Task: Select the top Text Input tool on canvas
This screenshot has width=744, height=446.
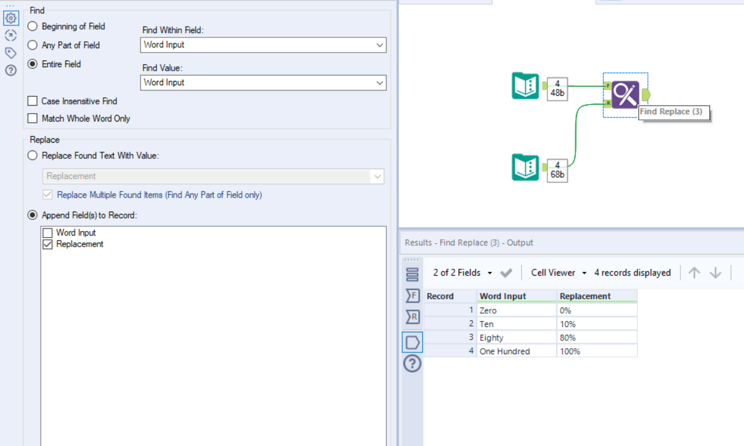Action: point(525,85)
